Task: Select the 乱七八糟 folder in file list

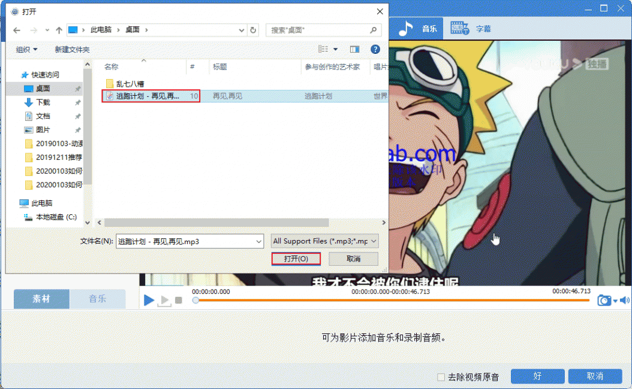Action: [130, 83]
